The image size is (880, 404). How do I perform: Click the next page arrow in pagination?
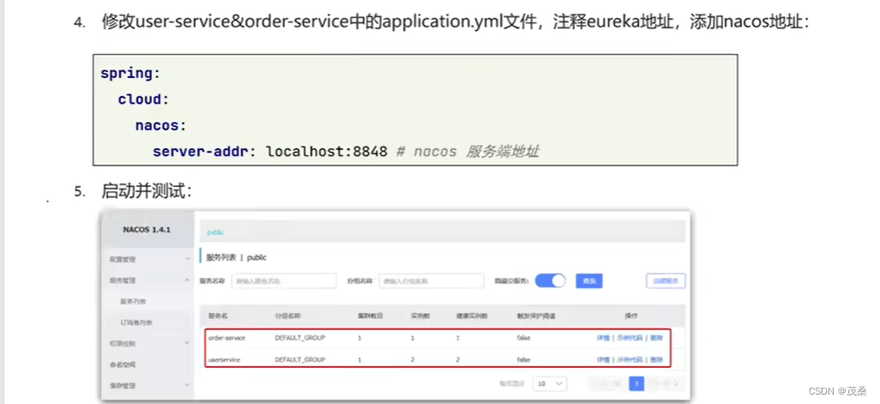[x=677, y=383]
